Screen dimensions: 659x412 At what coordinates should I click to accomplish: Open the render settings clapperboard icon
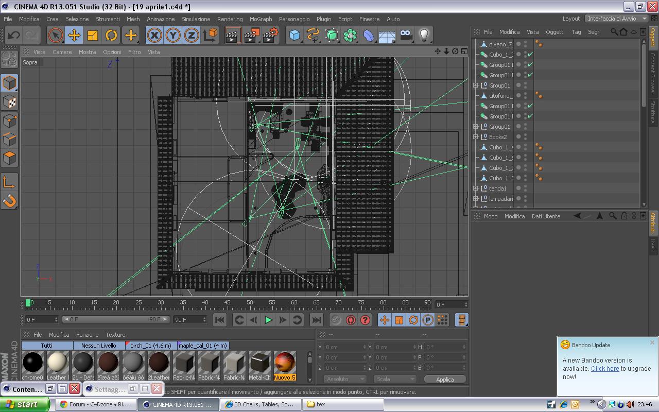tap(271, 35)
